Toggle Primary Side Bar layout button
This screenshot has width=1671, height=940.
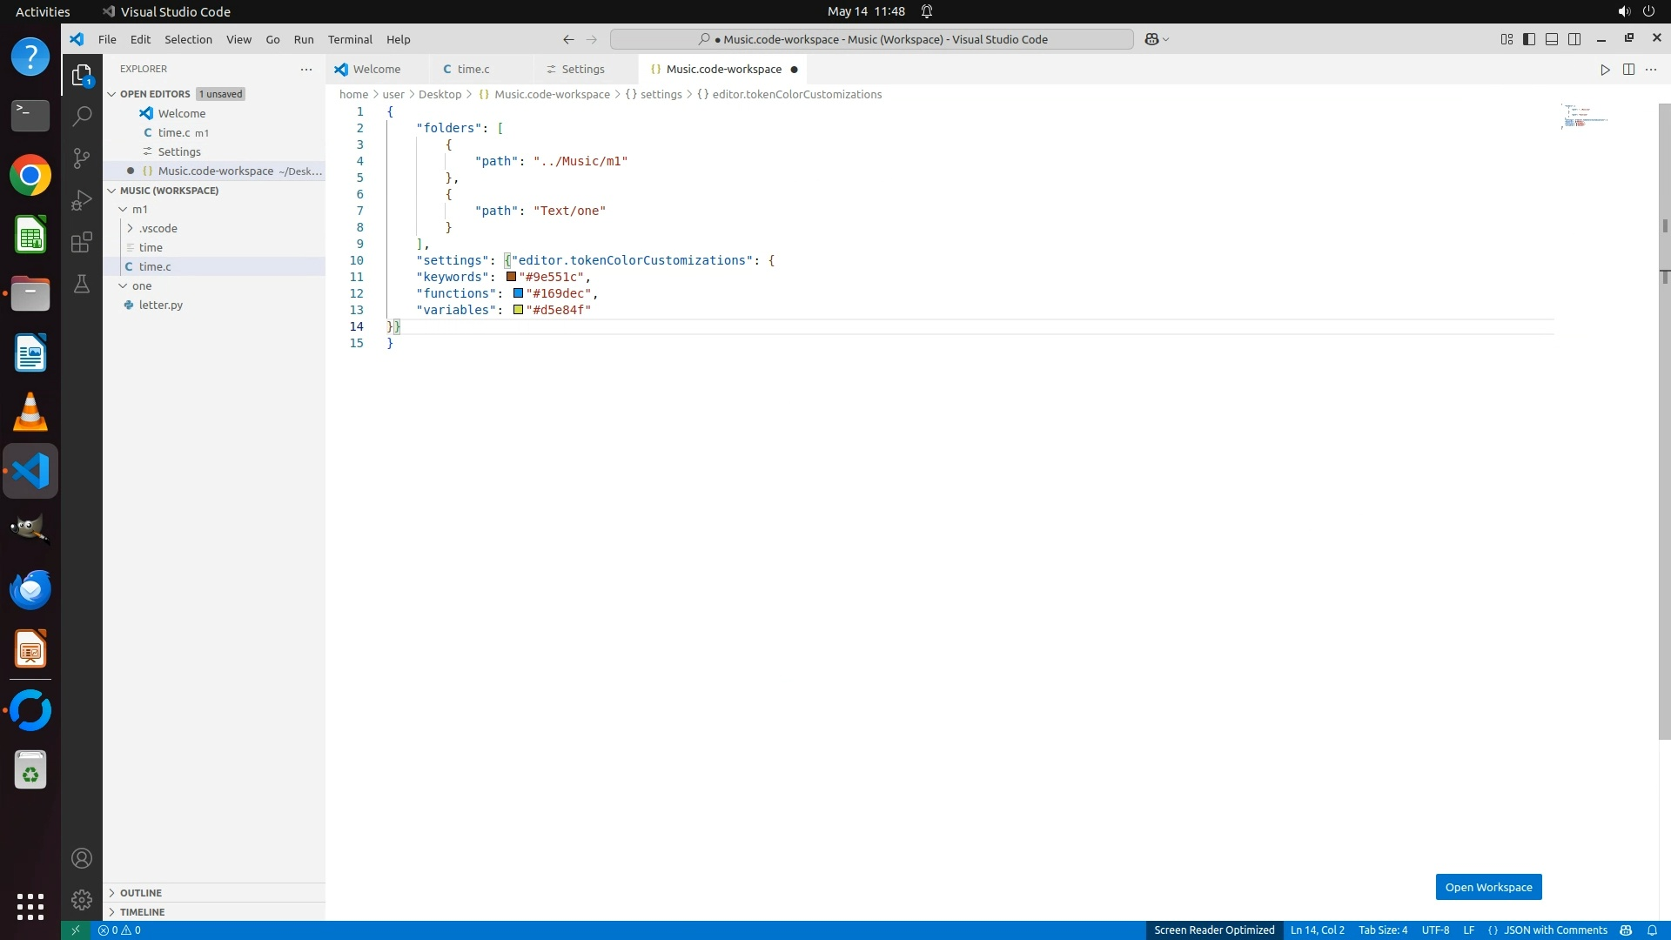click(x=1529, y=39)
